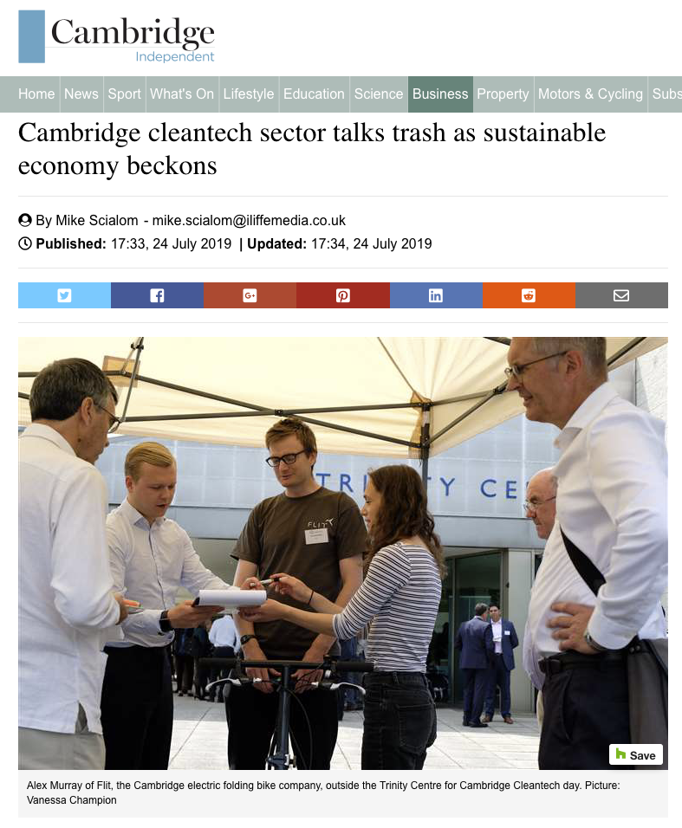Open the Science section
Image resolution: width=682 pixels, height=828 pixels.
pos(379,94)
